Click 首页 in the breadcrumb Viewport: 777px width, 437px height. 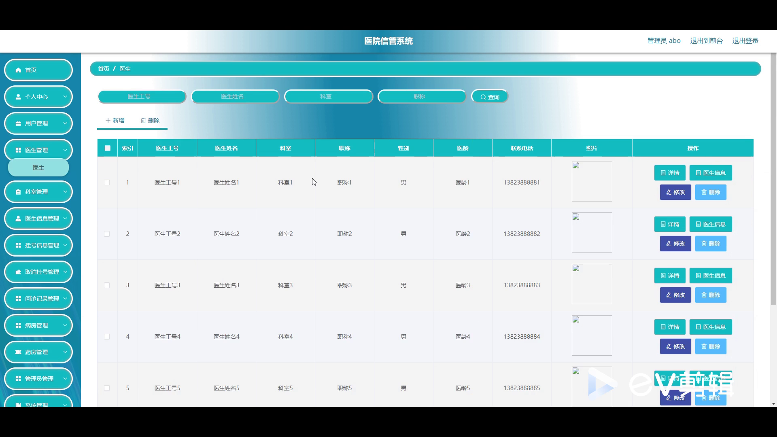104,69
